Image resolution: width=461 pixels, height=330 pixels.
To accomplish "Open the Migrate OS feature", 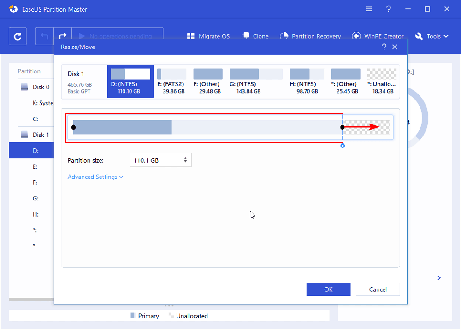I will [208, 36].
